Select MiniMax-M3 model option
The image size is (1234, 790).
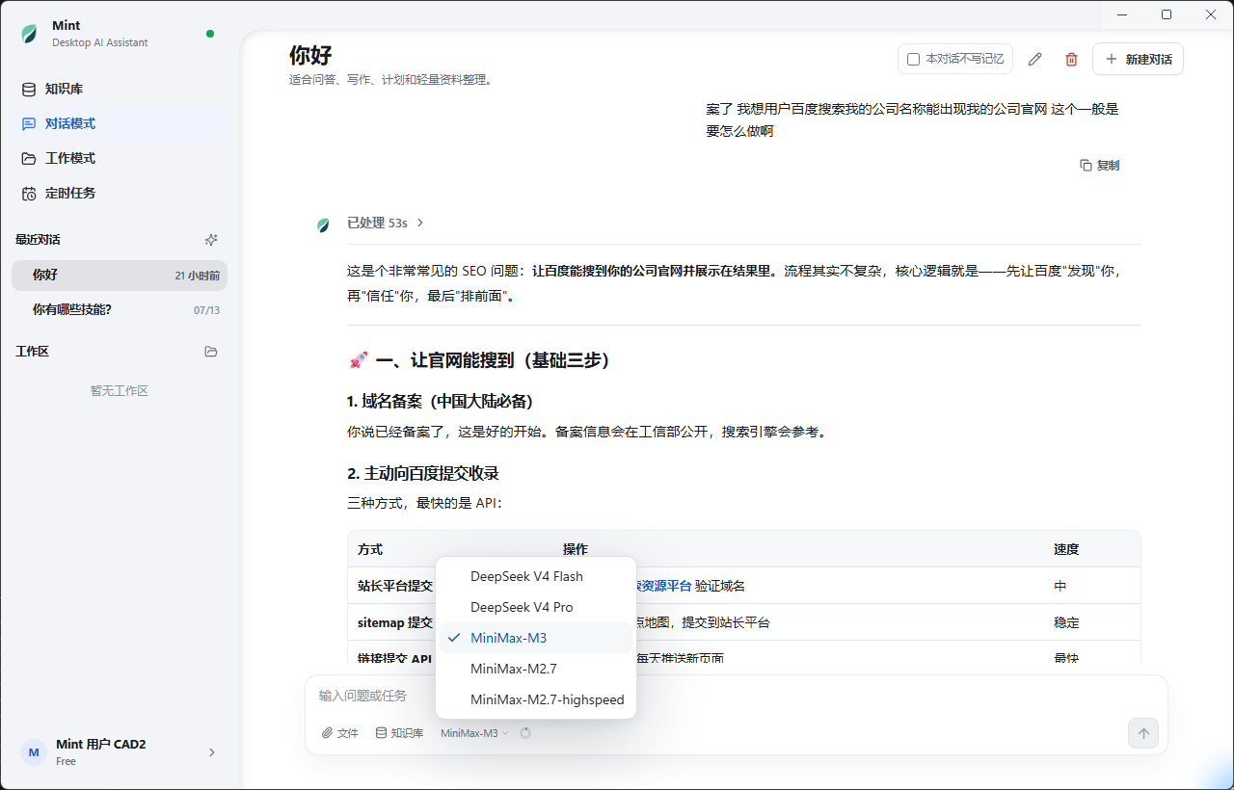(536, 638)
